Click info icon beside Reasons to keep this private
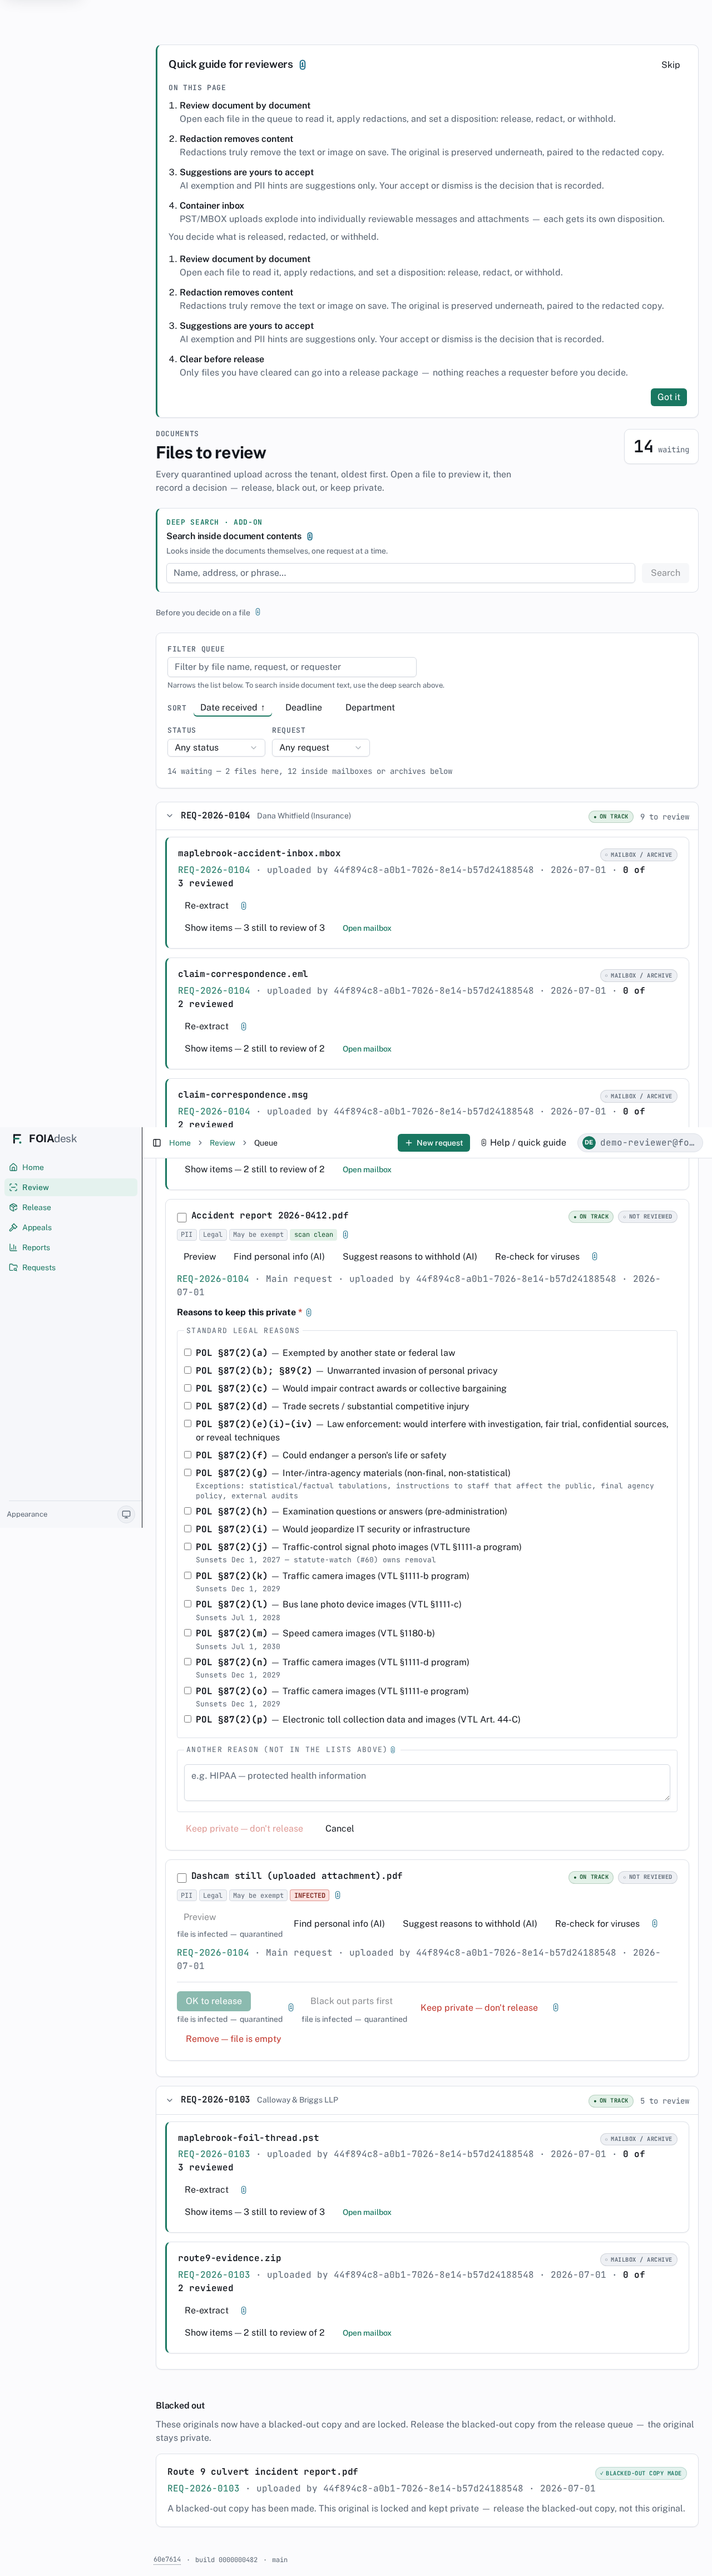Viewport: 712px width, 2576px height. pyautogui.click(x=309, y=1313)
